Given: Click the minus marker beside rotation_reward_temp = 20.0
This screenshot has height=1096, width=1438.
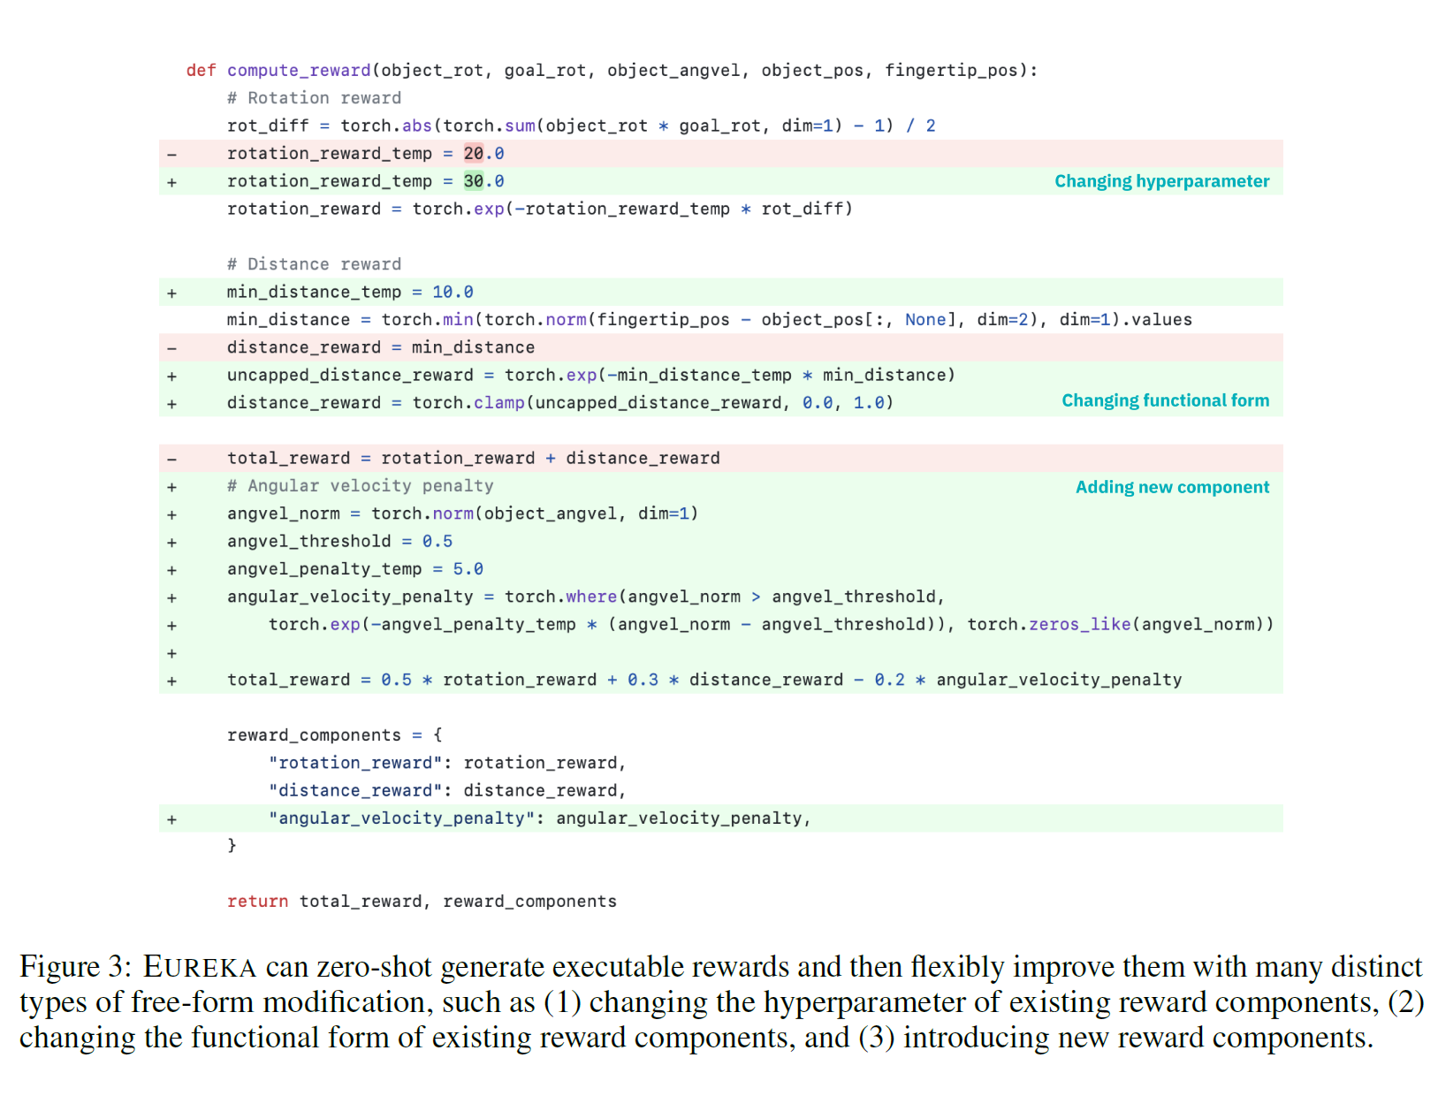Looking at the screenshot, I should [171, 154].
